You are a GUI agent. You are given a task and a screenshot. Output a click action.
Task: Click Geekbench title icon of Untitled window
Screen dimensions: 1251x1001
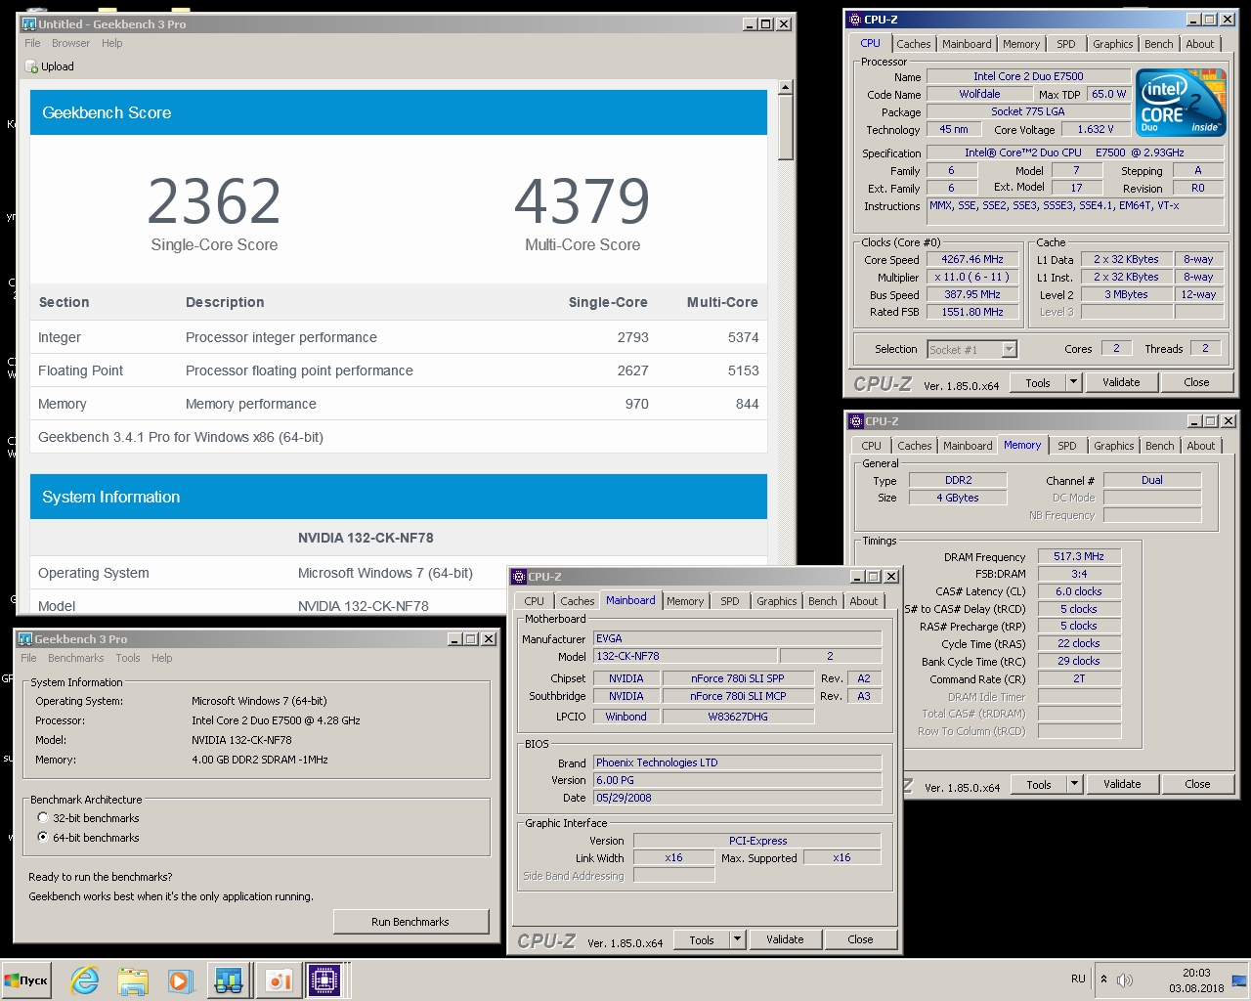tap(28, 23)
